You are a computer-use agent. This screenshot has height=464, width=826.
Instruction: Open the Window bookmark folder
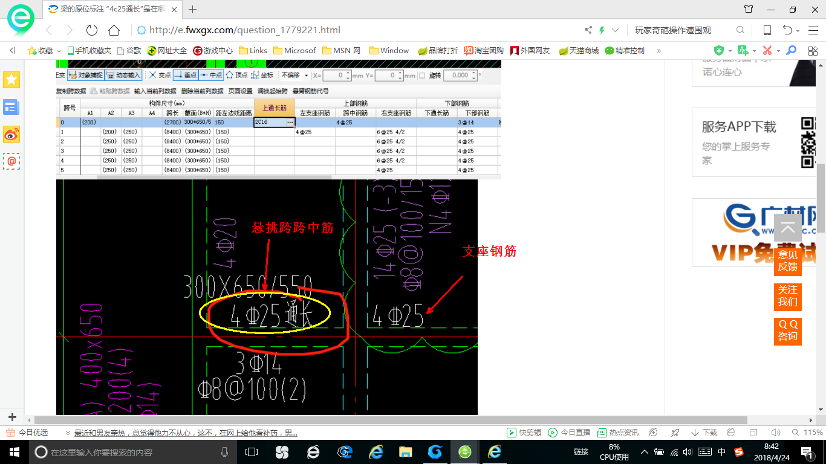[x=389, y=51]
